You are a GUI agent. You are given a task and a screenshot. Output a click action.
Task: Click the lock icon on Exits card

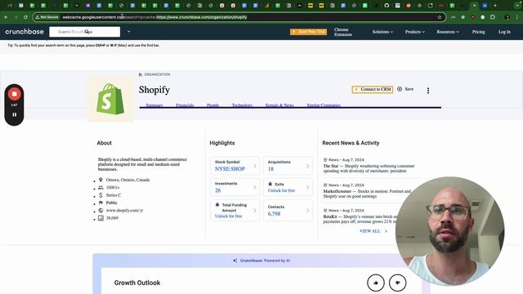coord(270,184)
